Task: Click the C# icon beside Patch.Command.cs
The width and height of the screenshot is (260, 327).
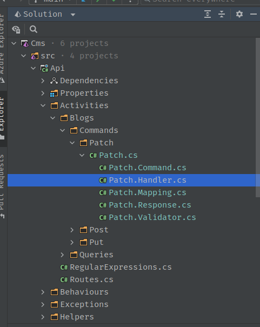Action: pos(103,168)
